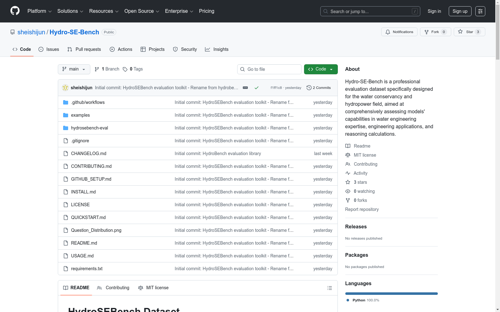Open the INSTALL.md file name

point(83,192)
